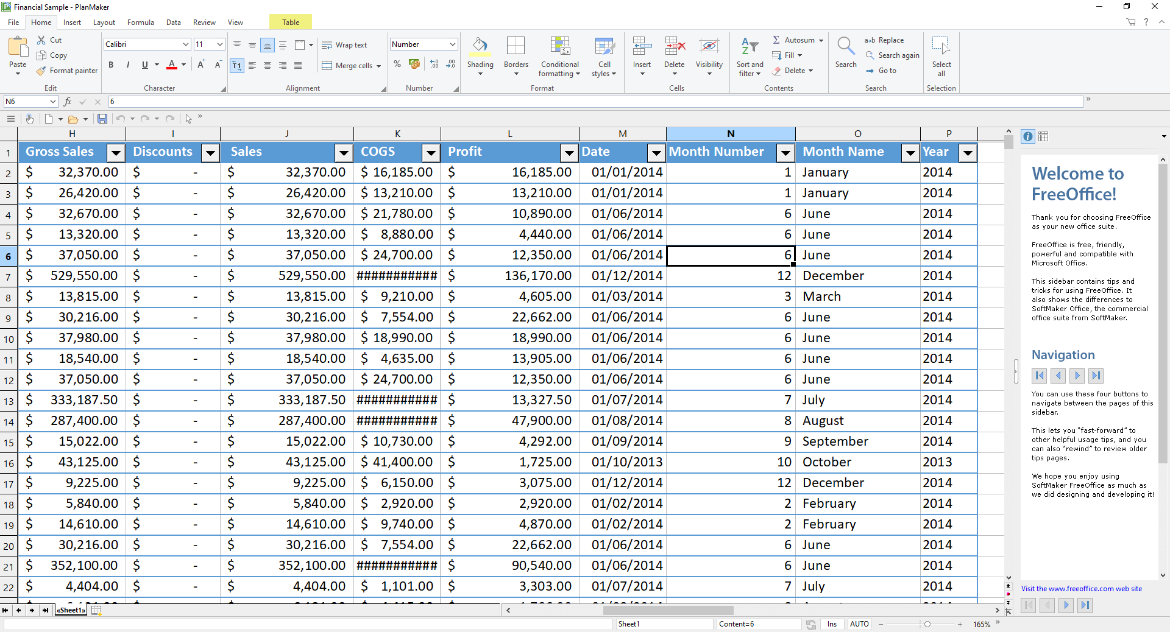
Task: Open the Calibri font name dropdown
Action: (x=186, y=44)
